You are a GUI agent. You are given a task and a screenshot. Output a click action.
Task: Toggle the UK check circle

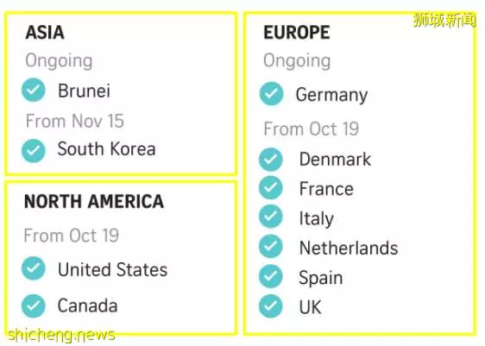click(271, 306)
